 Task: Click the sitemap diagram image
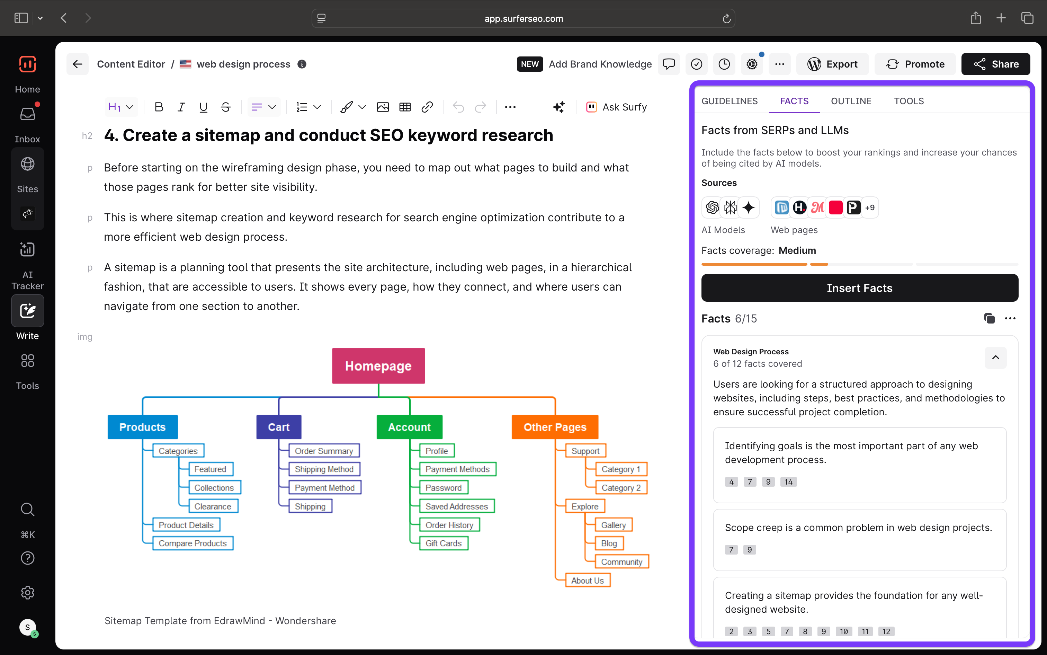click(378, 468)
